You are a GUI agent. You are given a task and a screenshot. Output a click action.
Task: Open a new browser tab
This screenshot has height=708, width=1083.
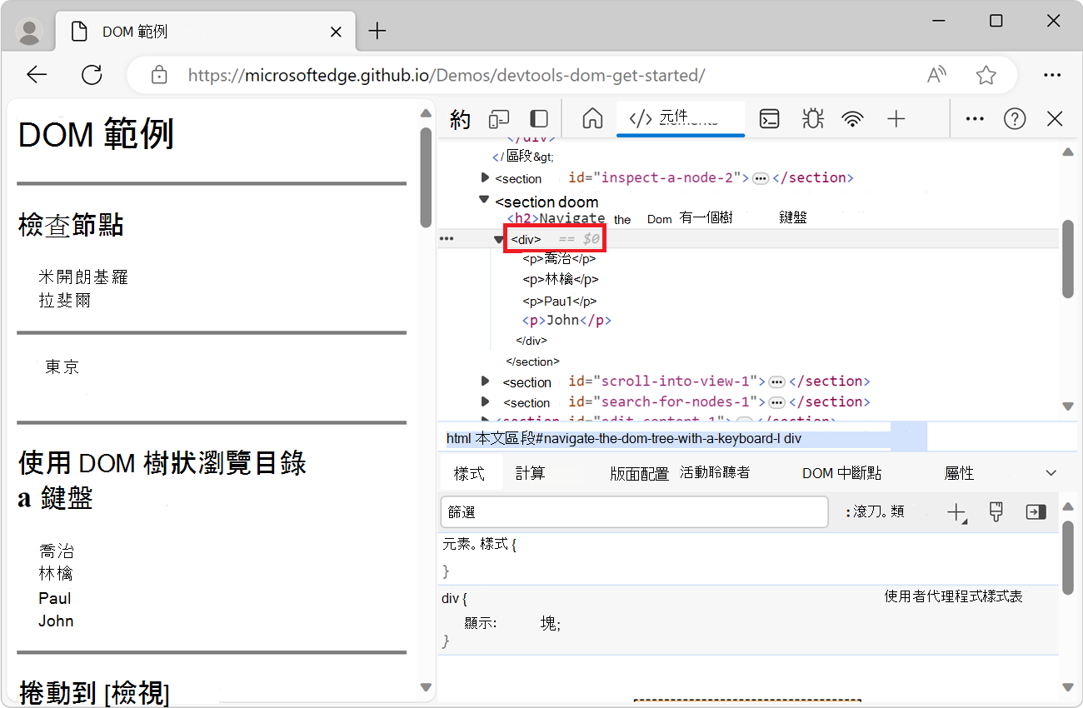point(377,32)
